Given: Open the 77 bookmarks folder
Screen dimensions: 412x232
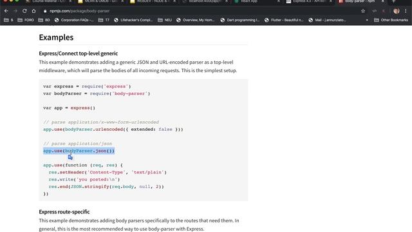Looking at the screenshot, I should (104, 20).
